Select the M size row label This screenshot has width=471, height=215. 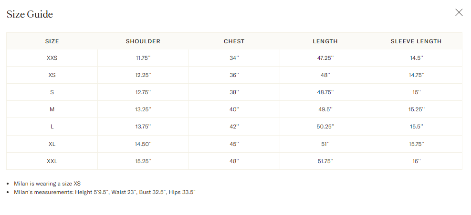[52, 109]
